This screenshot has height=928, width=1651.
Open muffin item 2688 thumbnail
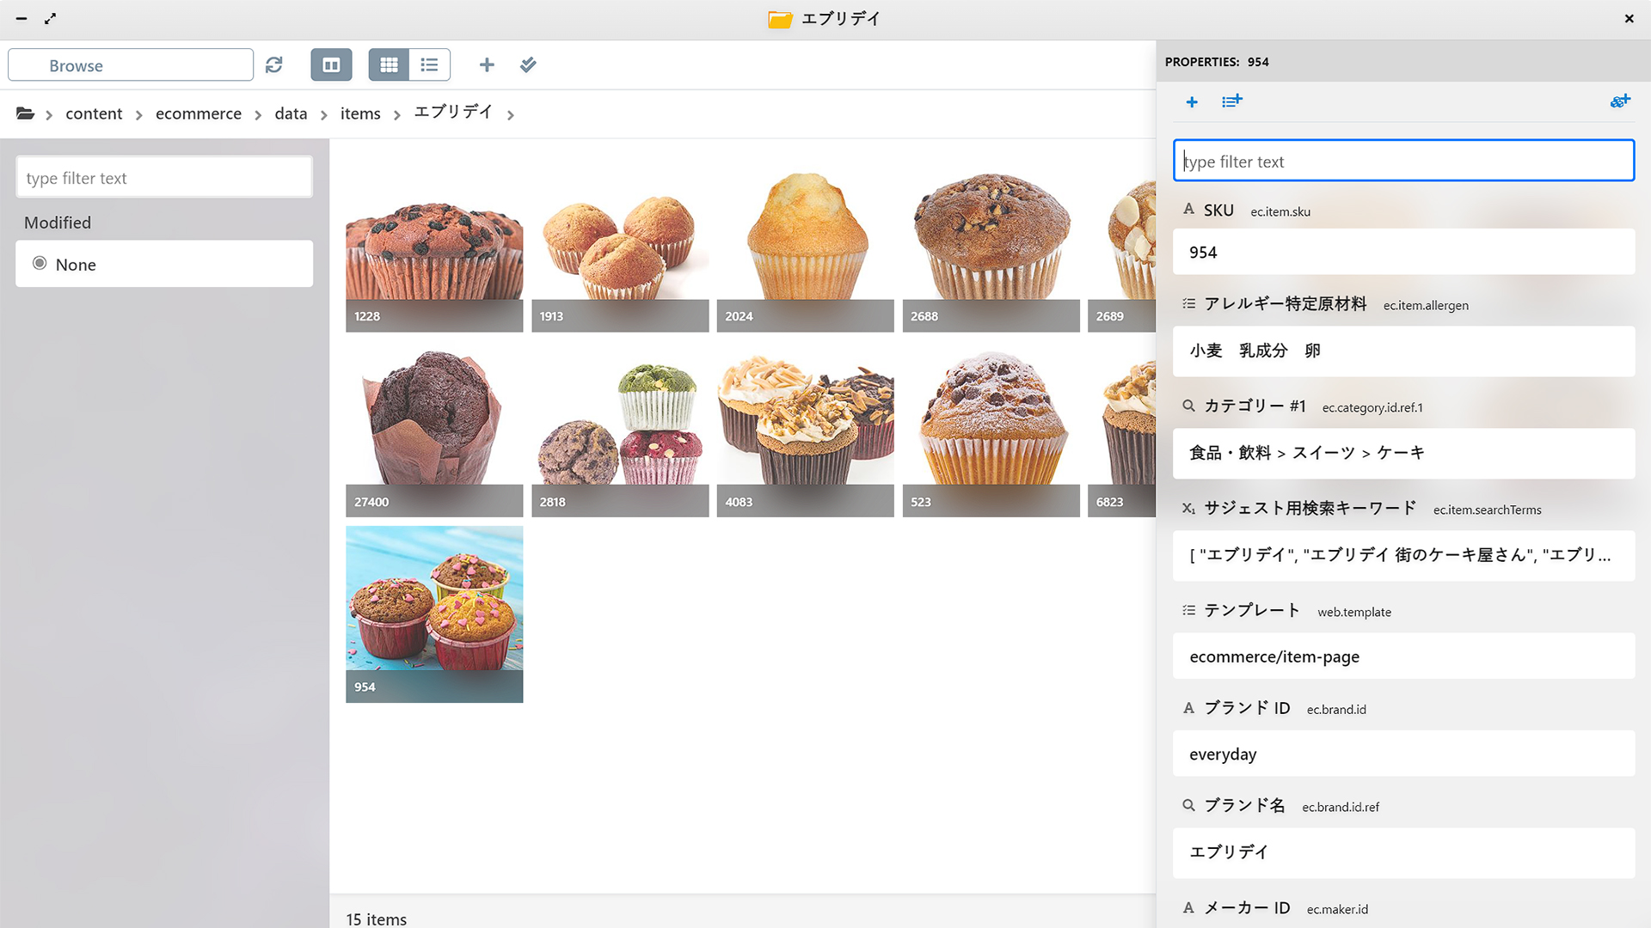point(991,243)
